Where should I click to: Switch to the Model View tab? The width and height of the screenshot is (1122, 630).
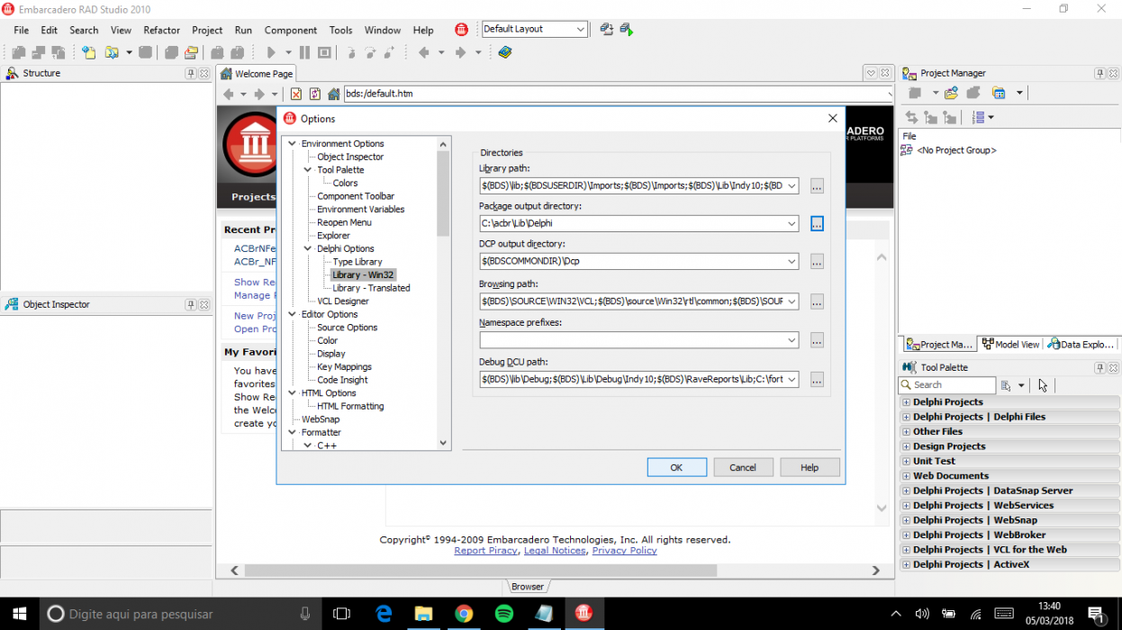click(1011, 344)
